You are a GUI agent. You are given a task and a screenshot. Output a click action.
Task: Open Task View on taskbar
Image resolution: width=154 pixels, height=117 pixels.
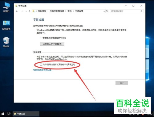click(x=9, y=114)
